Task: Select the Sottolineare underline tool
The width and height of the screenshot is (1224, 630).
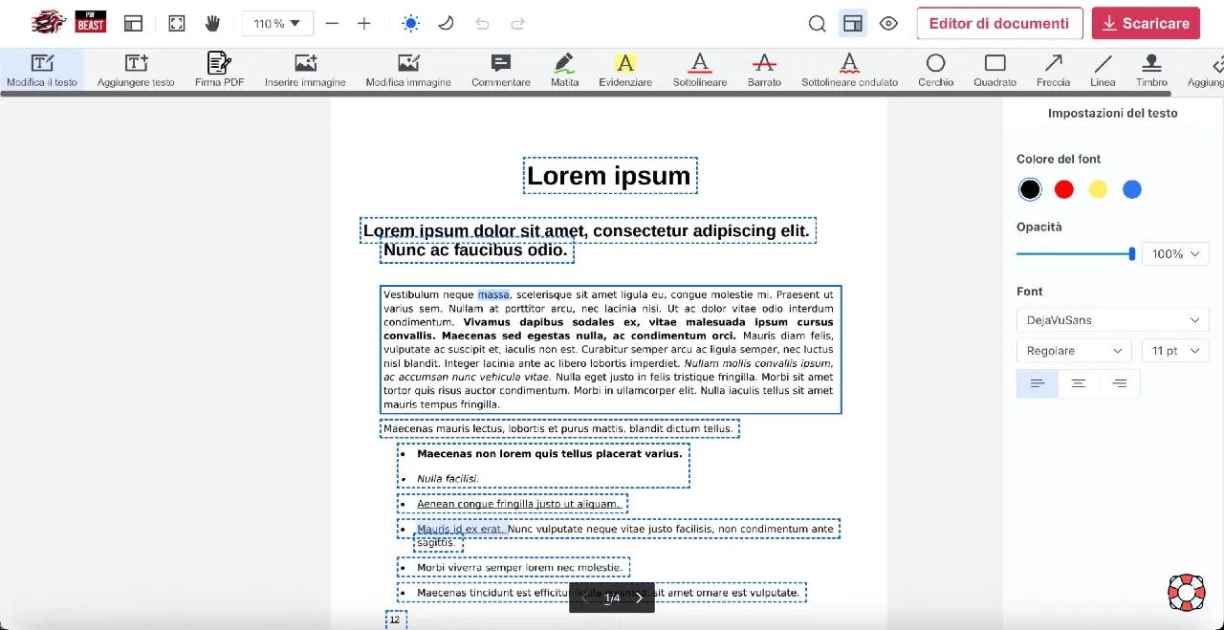Action: pyautogui.click(x=699, y=67)
